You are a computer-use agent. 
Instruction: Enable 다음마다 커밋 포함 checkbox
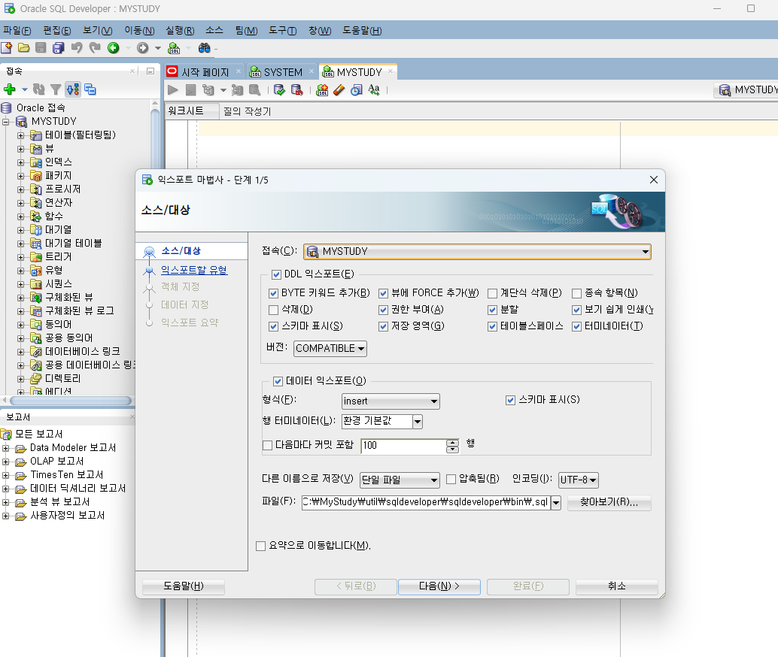point(267,445)
